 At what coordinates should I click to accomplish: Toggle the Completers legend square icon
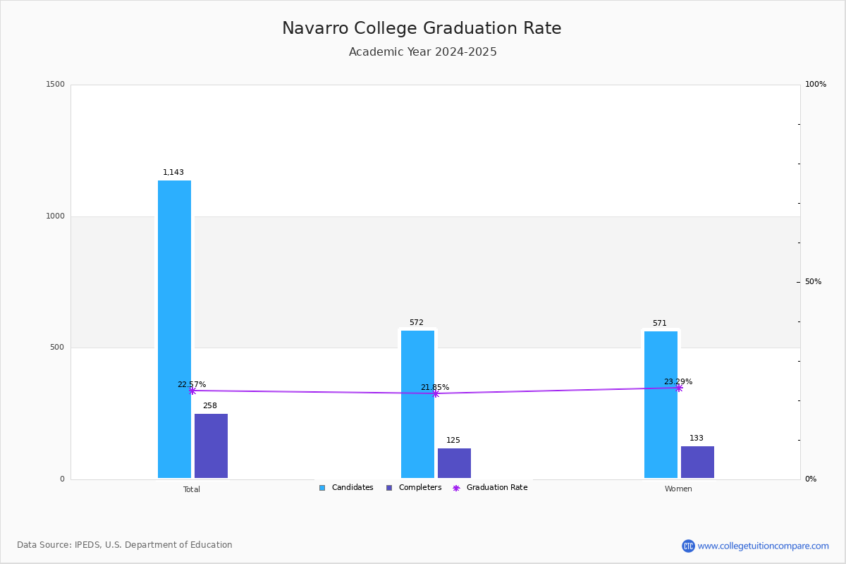(x=389, y=488)
